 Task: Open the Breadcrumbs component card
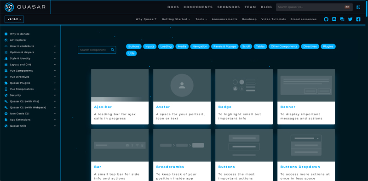click(182, 155)
